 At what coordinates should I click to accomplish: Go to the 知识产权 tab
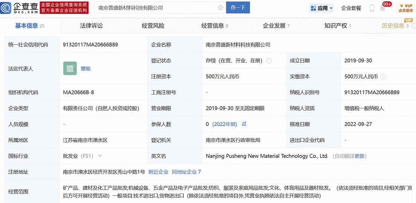[x=336, y=26]
